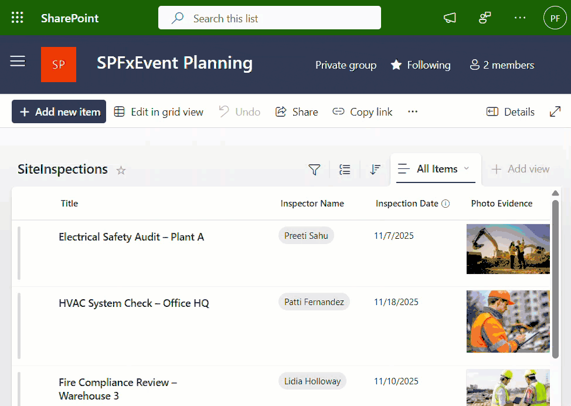Open the chat contacts icon in header
571x406 pixels.
tap(485, 18)
